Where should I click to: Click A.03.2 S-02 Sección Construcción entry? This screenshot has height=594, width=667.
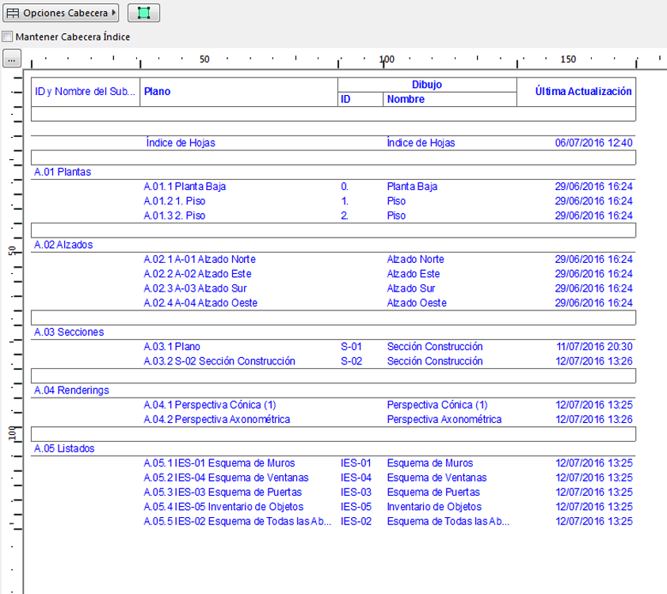point(219,361)
